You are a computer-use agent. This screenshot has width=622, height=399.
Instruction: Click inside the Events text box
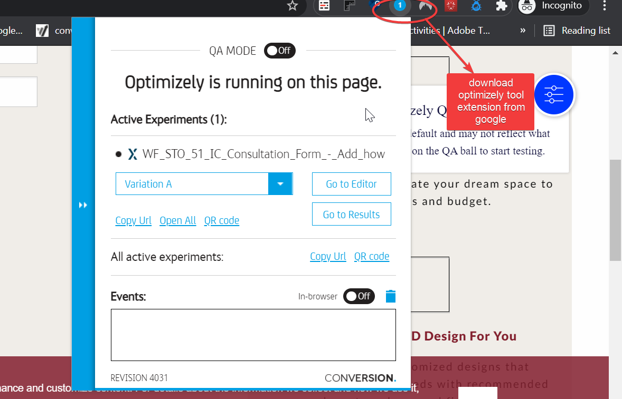pyautogui.click(x=253, y=335)
